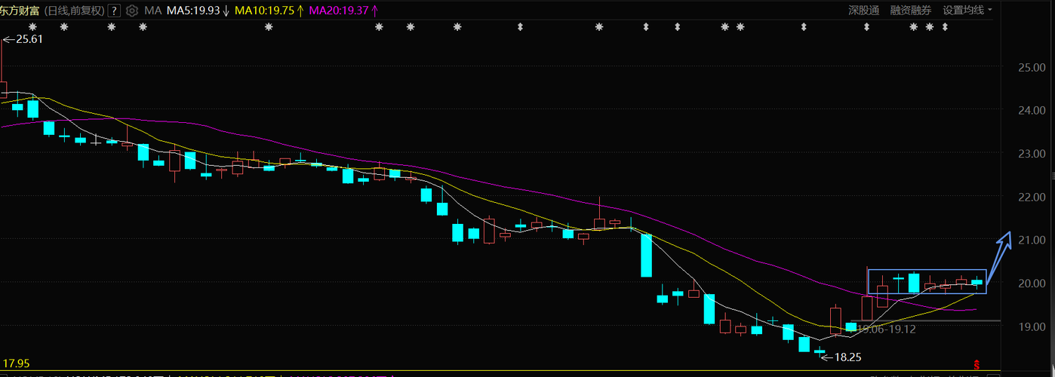Select the first candle with the 25.61 high
The width and height of the screenshot is (1055, 377).
pyautogui.click(x=2, y=89)
